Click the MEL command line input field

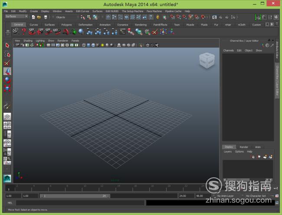(x=80, y=203)
